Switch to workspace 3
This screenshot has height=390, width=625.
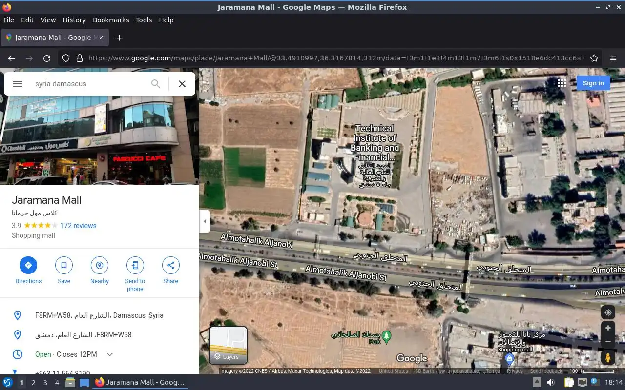pos(45,383)
